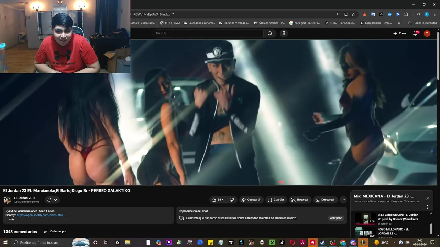Screen dimensions: 440x247
Task: Open the Crear upload menu
Action: point(399,33)
